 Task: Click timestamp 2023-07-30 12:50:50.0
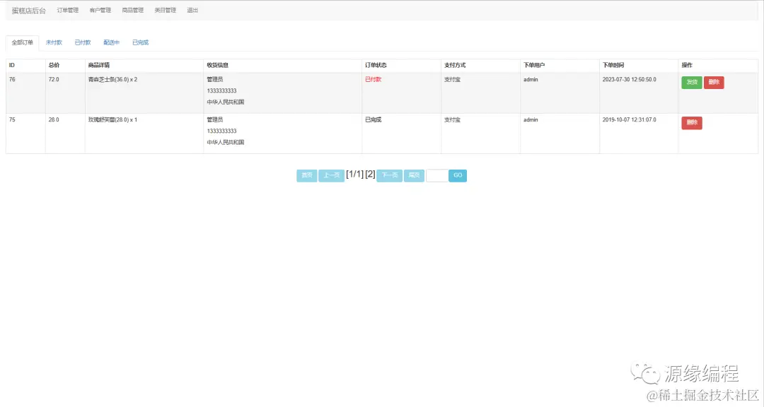[x=629, y=79]
